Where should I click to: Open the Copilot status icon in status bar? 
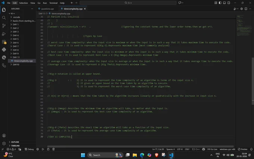(x=204, y=149)
